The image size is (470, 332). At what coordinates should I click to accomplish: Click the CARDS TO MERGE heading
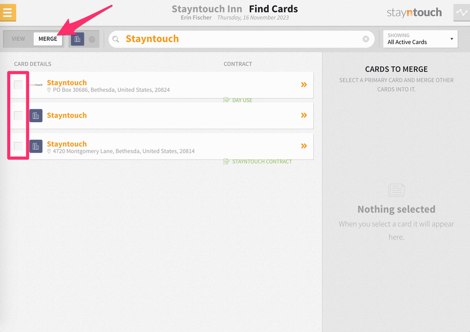pyautogui.click(x=396, y=69)
